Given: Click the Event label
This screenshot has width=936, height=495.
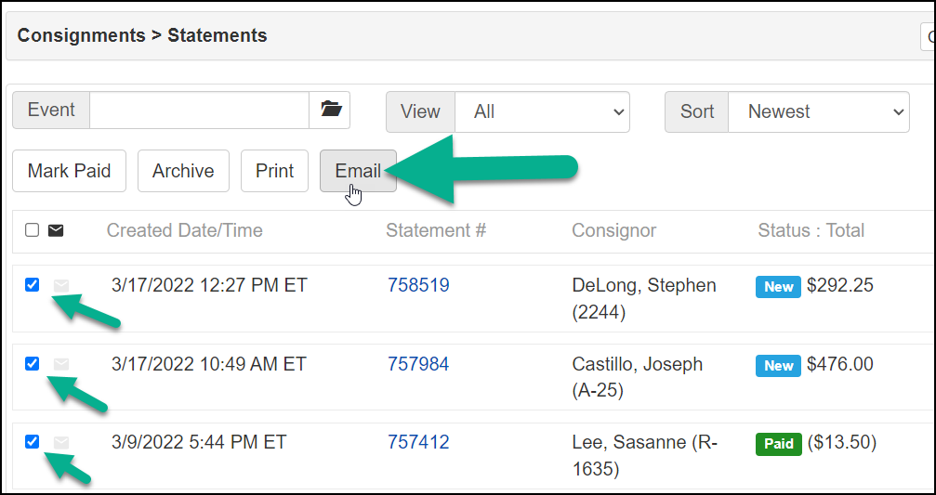Looking at the screenshot, I should coord(51,110).
